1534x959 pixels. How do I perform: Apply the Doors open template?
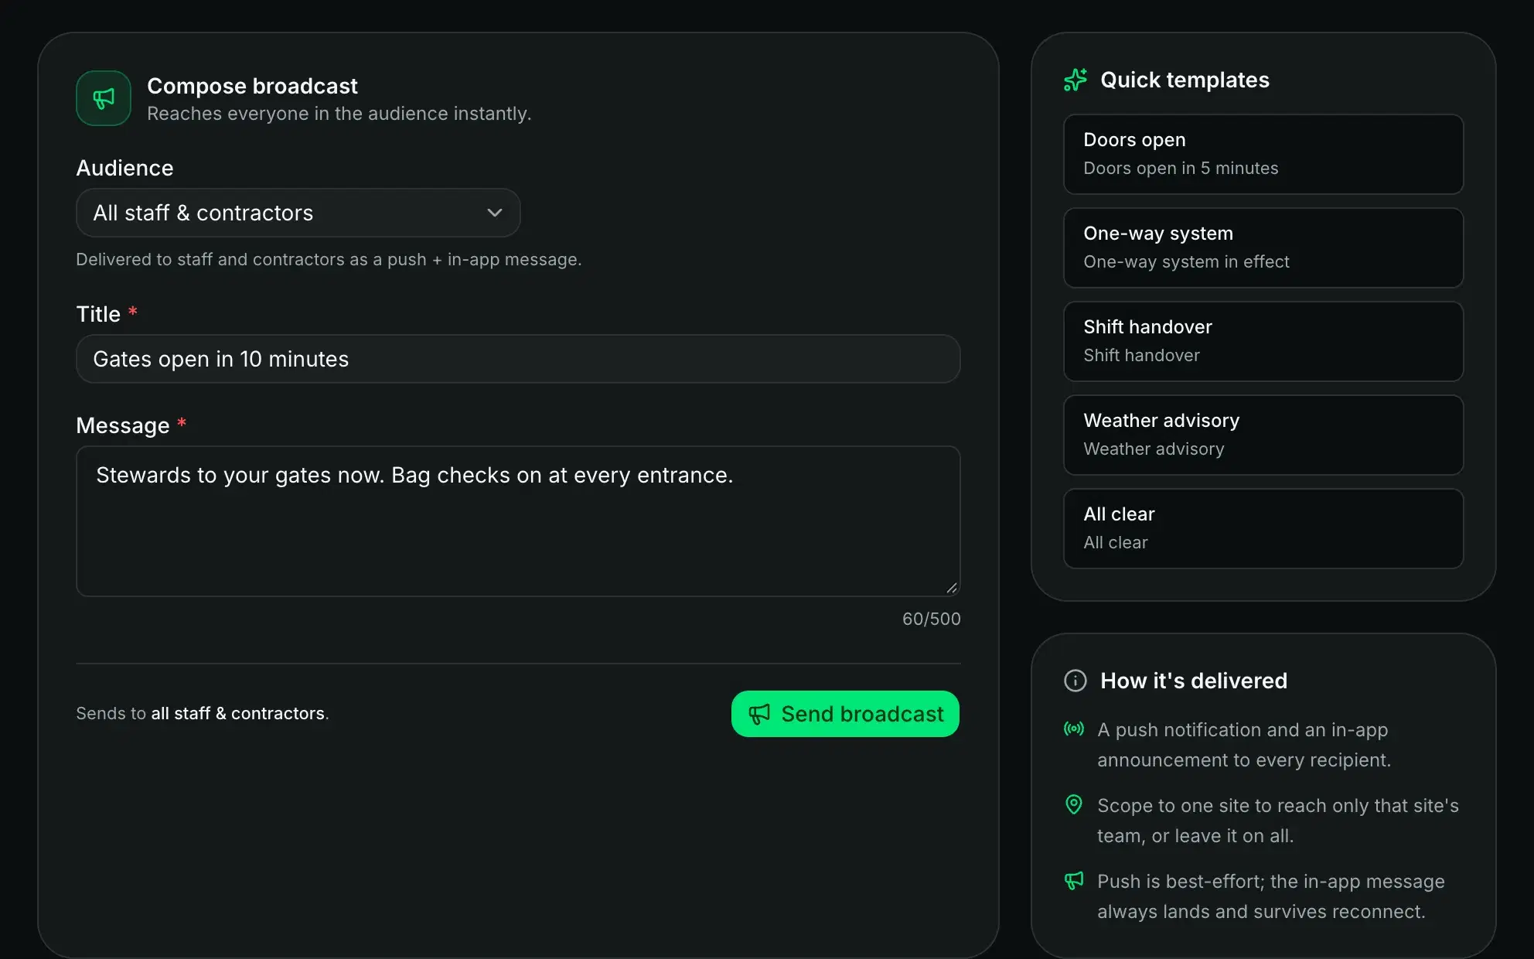(1263, 154)
